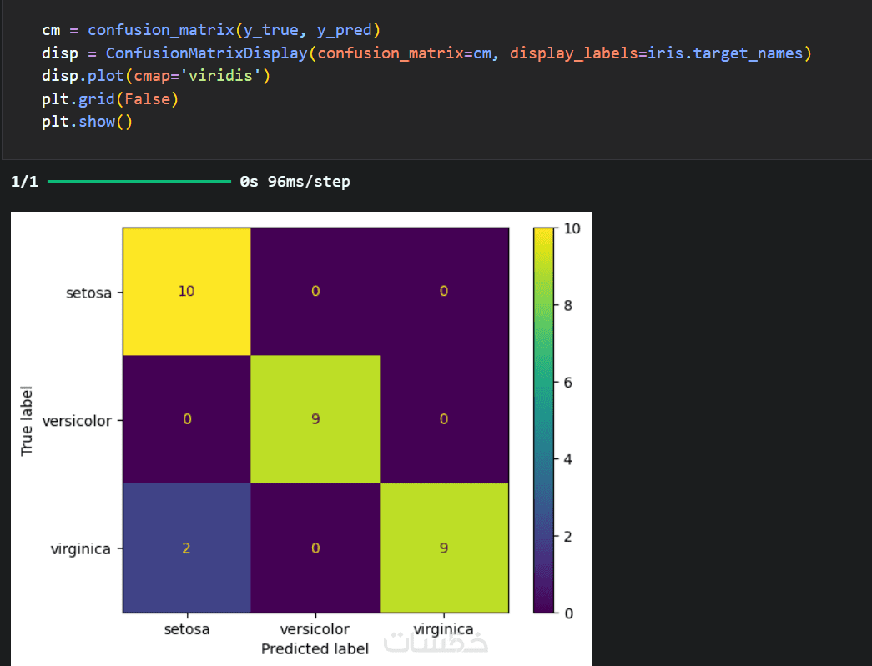
Task: Click the center green cell for versicolor
Action: coord(315,419)
